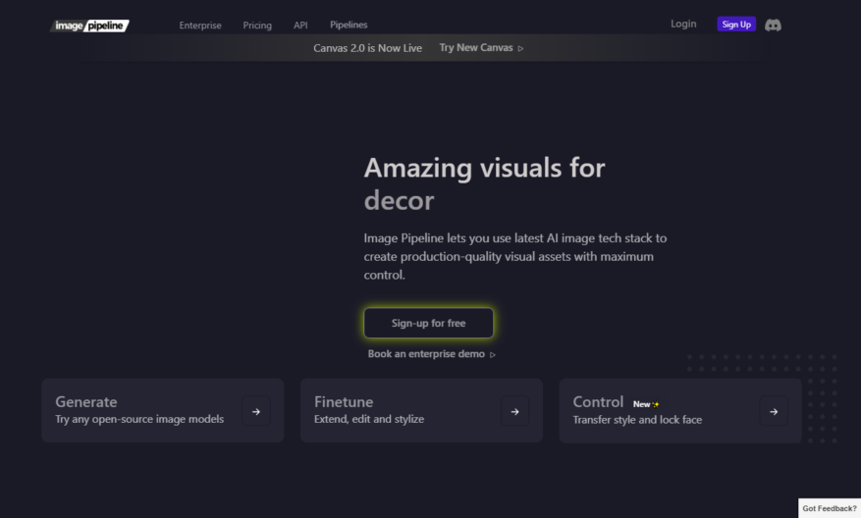Image resolution: width=861 pixels, height=518 pixels.
Task: Click the purple Sign Up button
Action: click(736, 25)
